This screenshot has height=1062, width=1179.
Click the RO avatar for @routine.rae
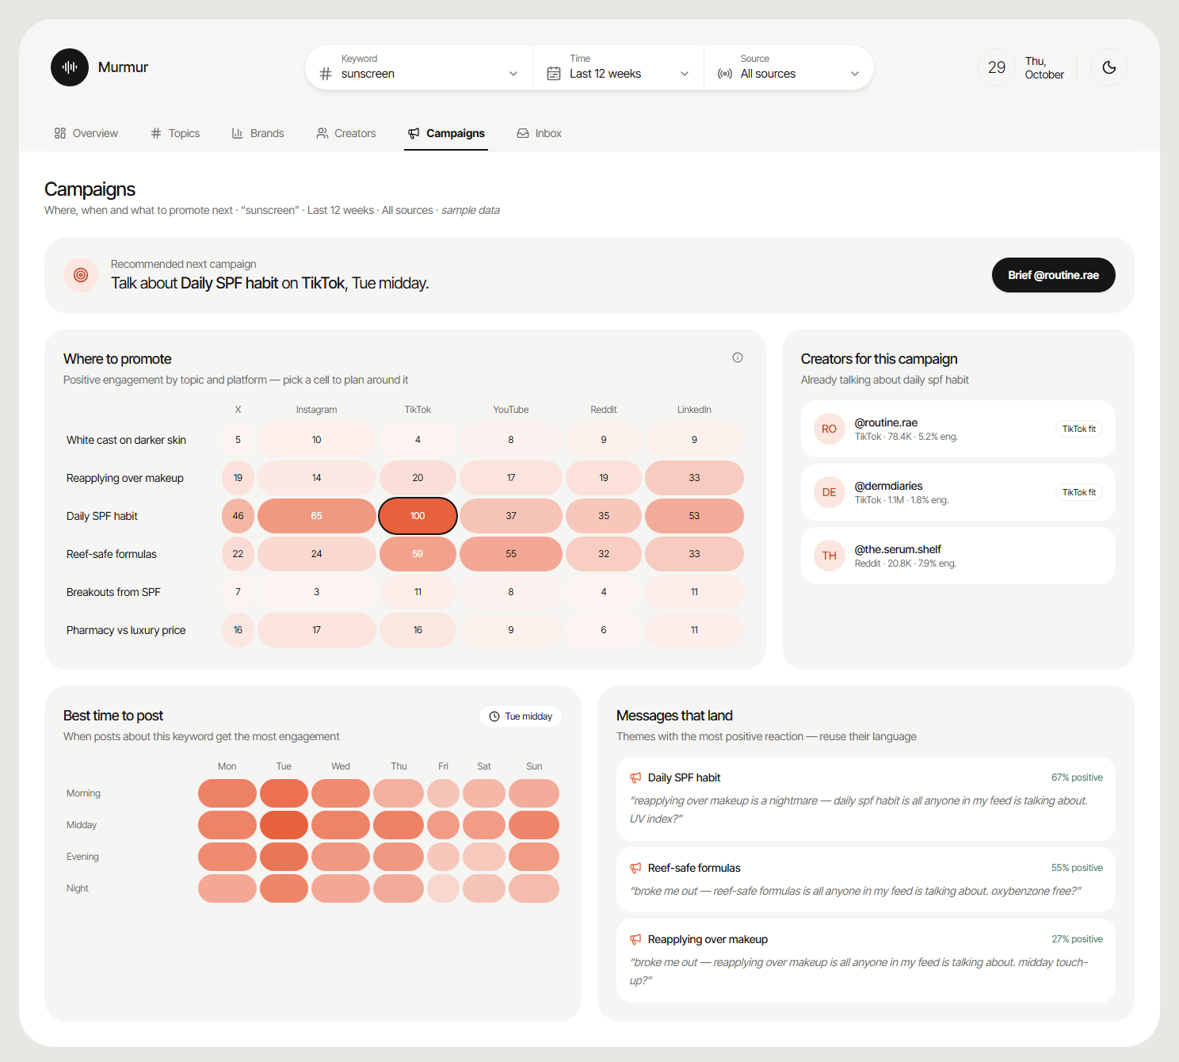click(x=830, y=429)
